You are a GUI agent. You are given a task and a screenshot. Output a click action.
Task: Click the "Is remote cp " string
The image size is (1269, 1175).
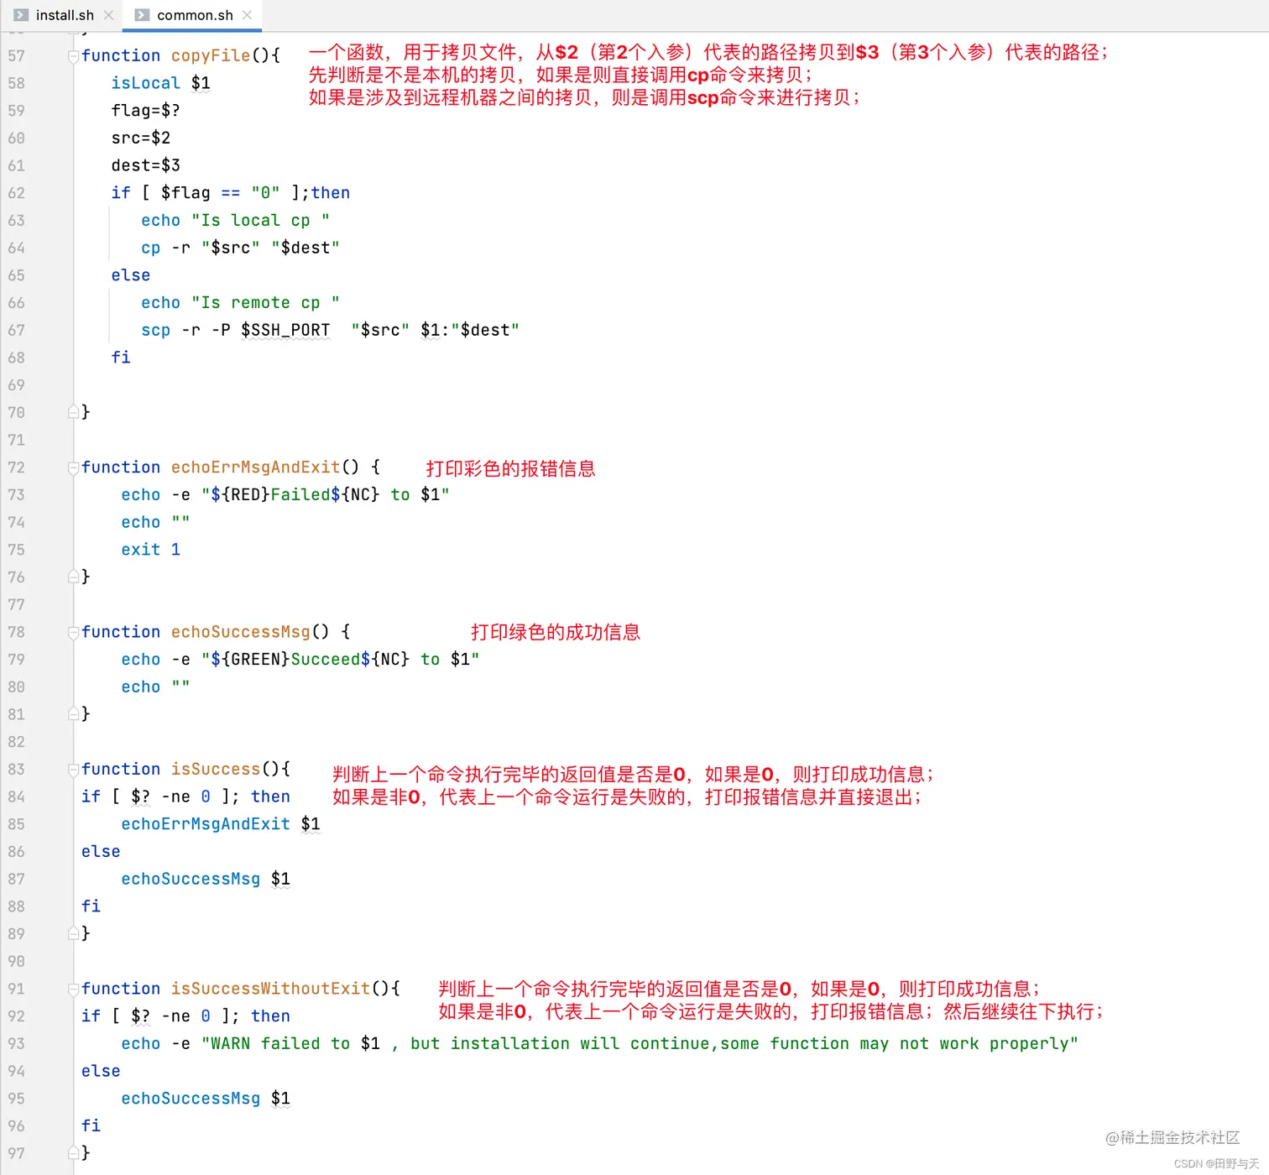coord(265,302)
